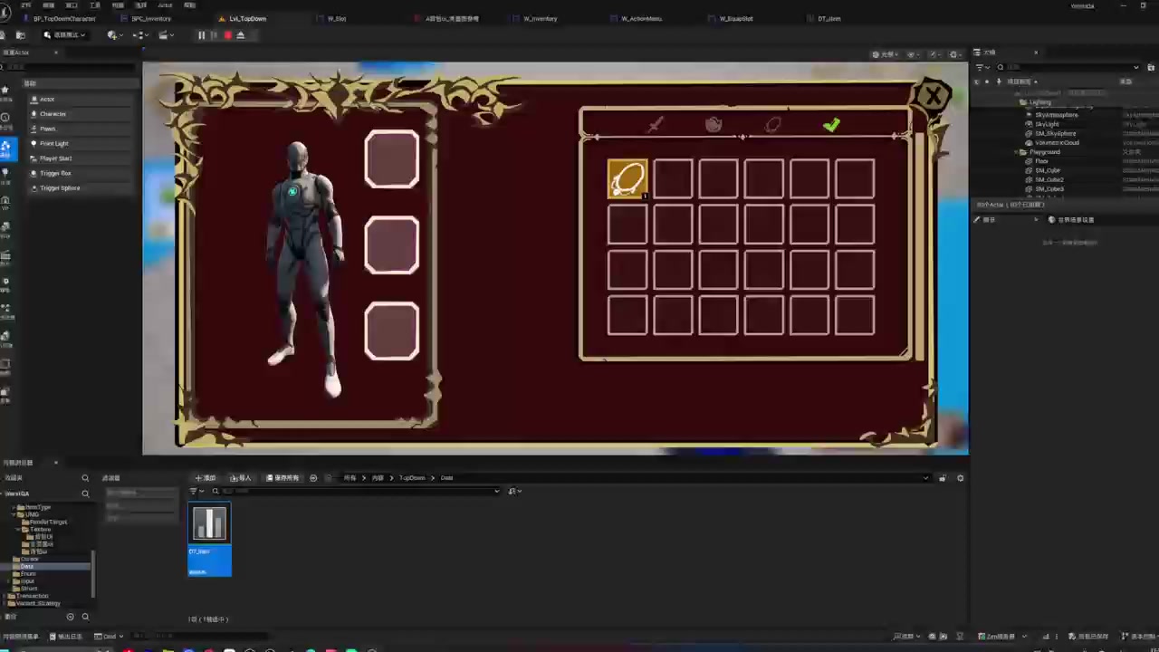
Task: Open the DT_Item data table thumbnail
Action: click(x=209, y=524)
